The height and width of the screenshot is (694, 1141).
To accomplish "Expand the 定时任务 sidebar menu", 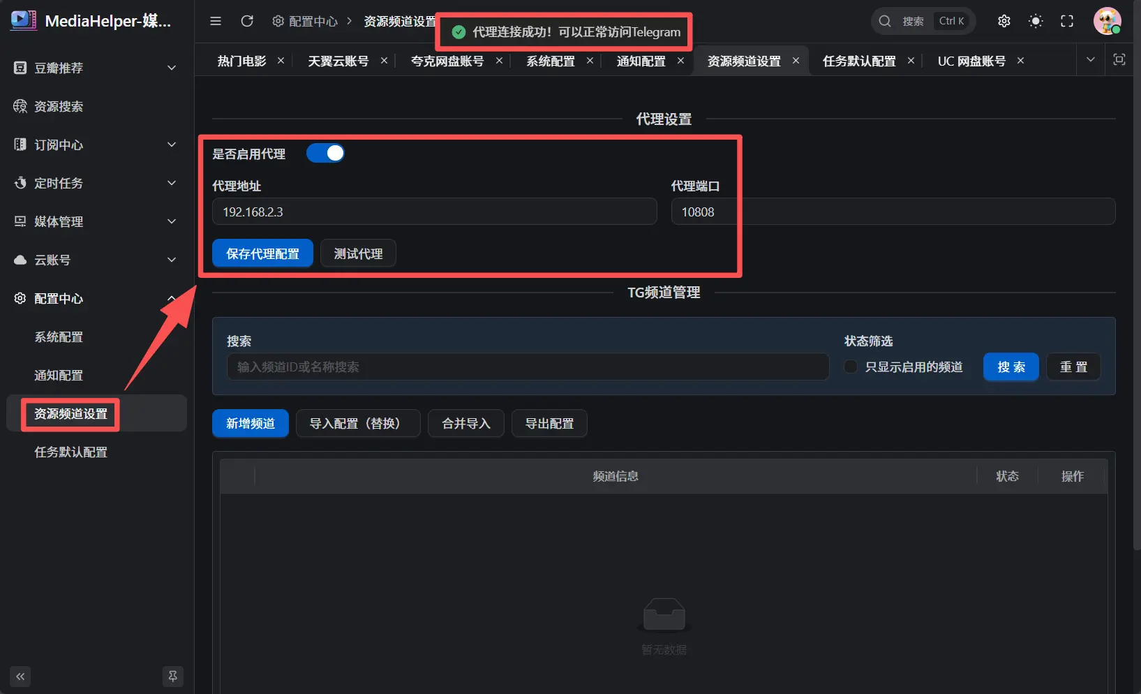I will (x=95, y=183).
